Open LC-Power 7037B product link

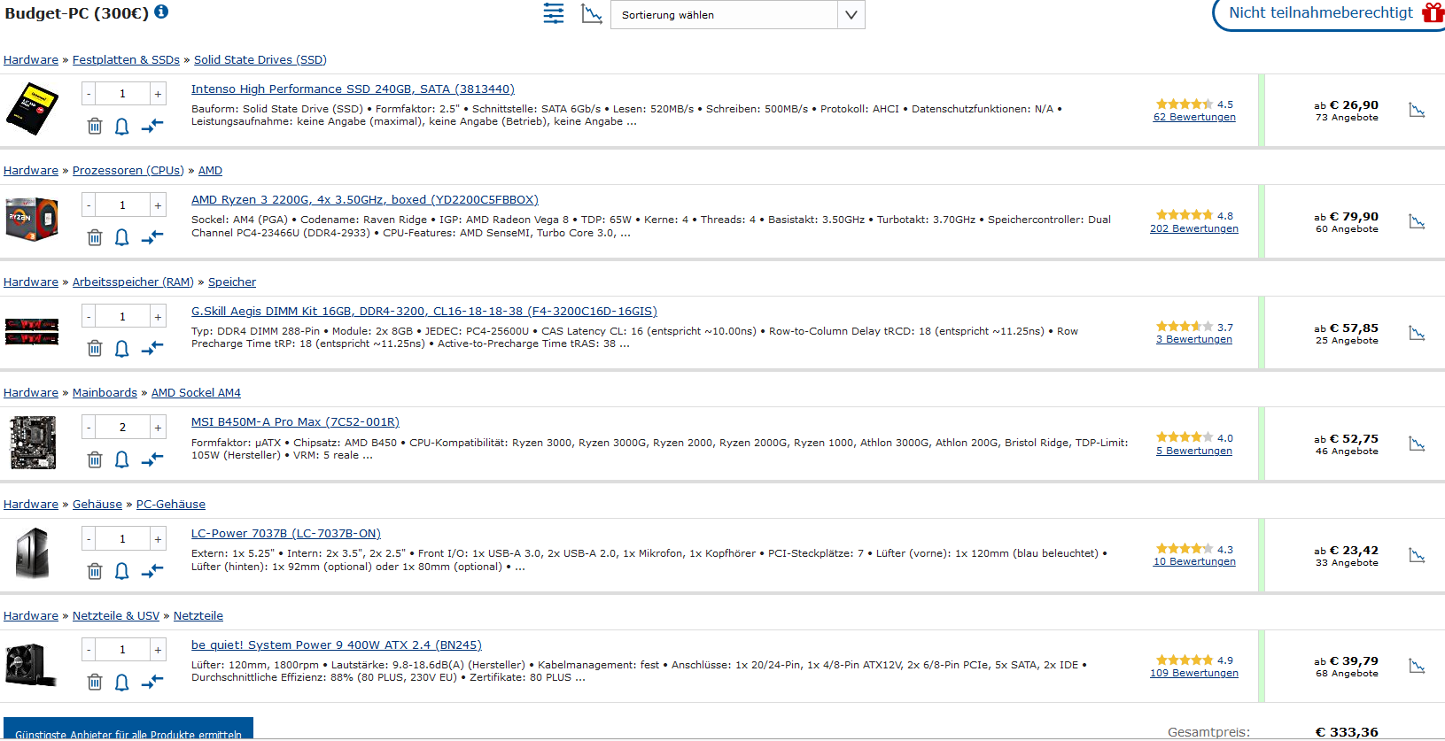286,534
